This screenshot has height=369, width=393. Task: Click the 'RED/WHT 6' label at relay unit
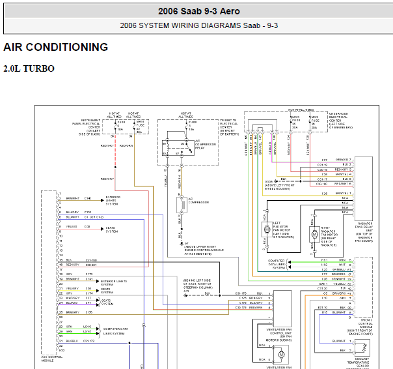[343, 184]
